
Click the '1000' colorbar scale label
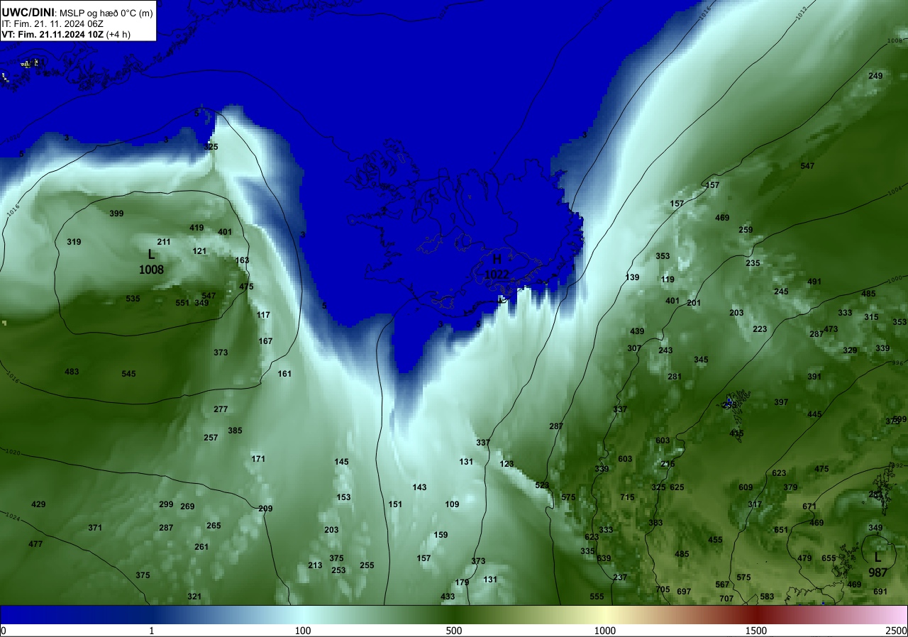605,631
